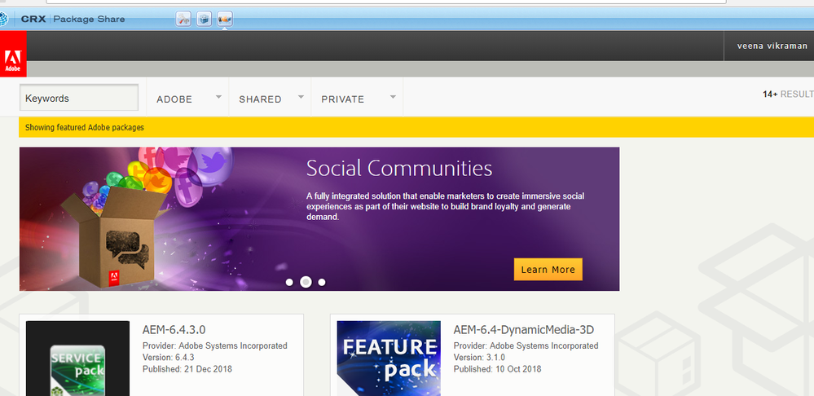Click the globe icon beside CRX
Image resolution: width=814 pixels, height=396 pixels.
point(3,19)
